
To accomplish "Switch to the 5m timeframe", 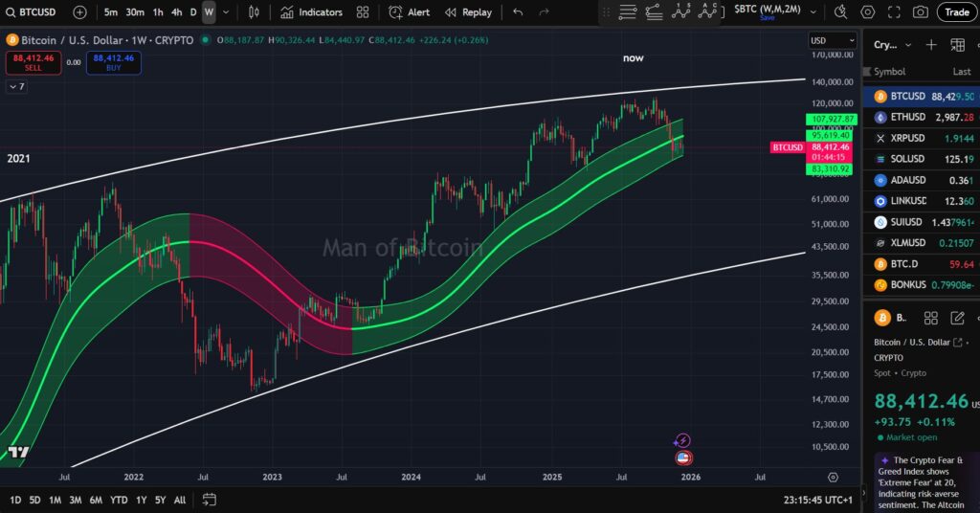I will click(111, 11).
